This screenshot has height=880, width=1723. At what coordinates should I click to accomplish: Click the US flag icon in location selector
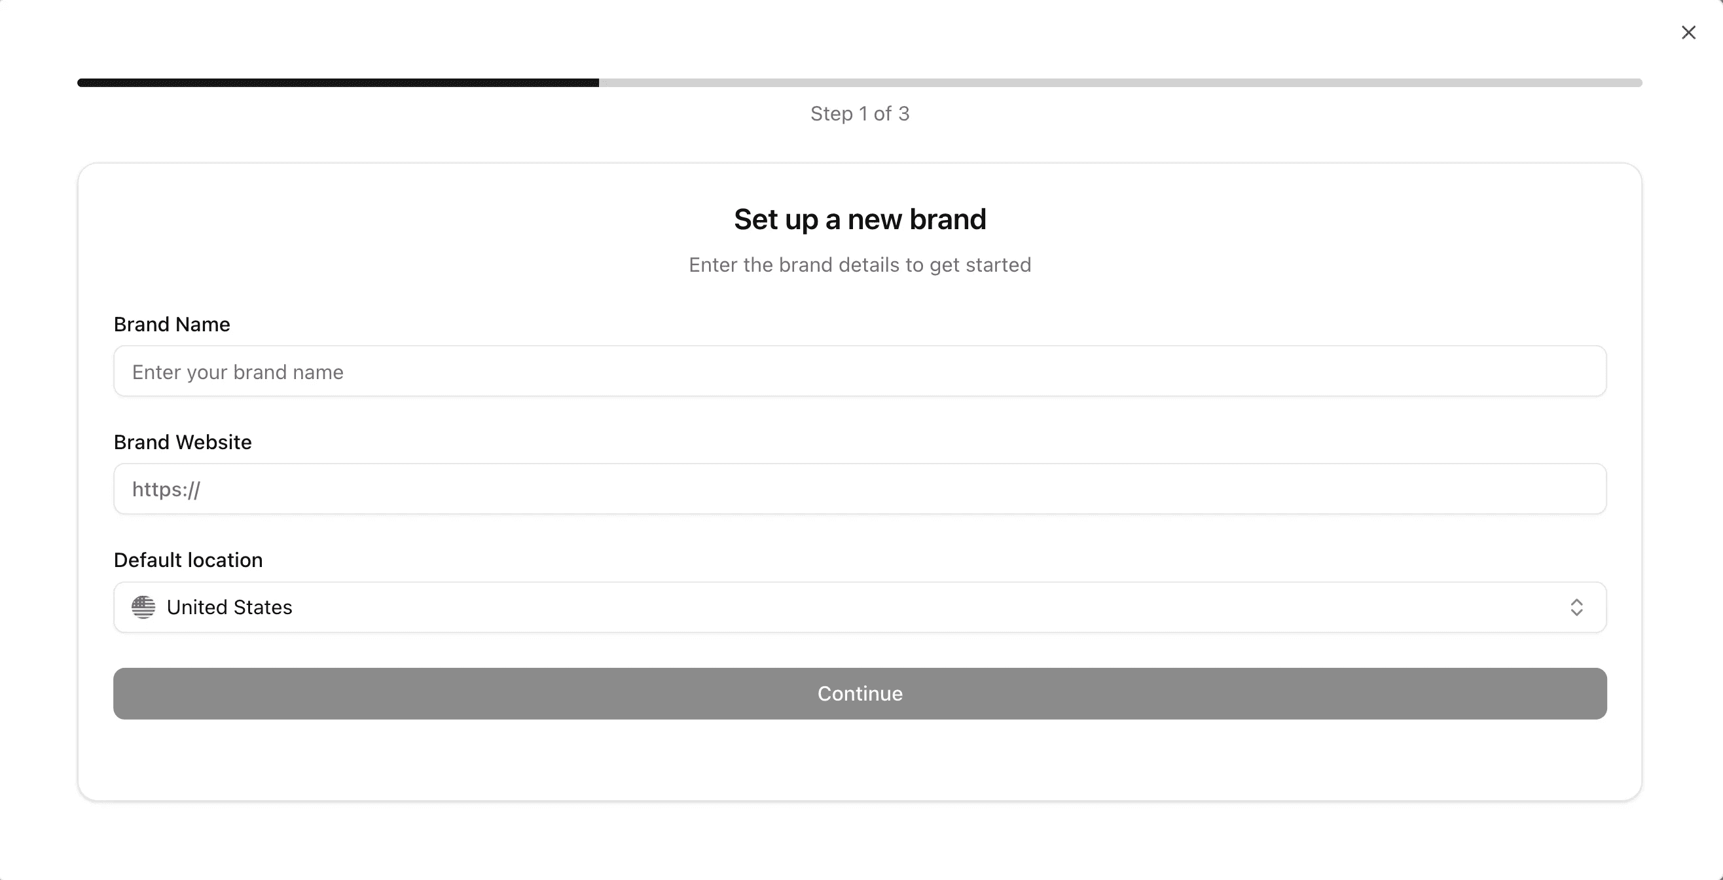coord(142,607)
